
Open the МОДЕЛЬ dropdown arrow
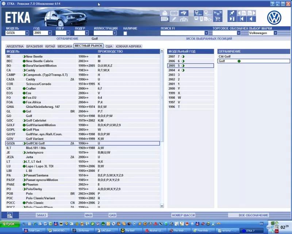(x=27, y=33)
